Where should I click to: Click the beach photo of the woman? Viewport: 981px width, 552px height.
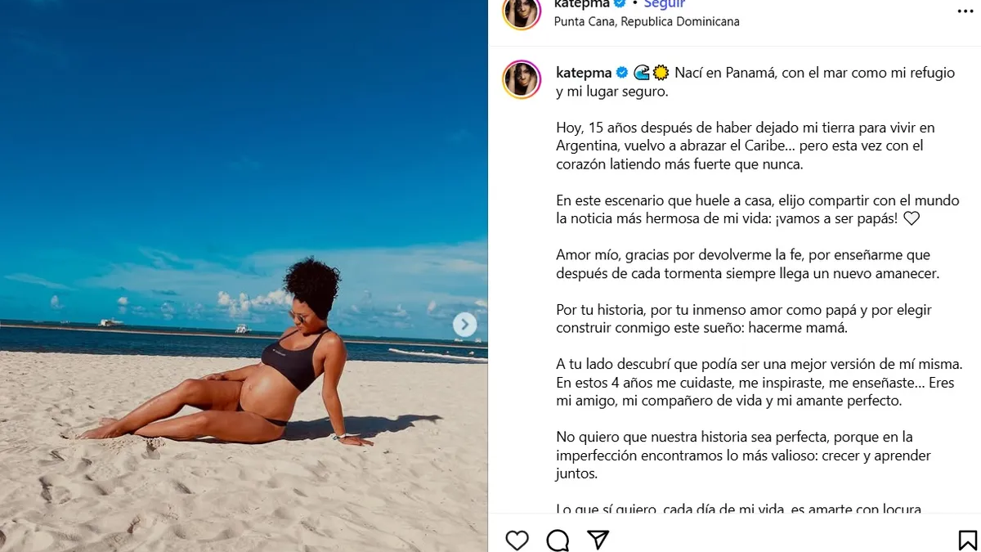click(x=244, y=276)
